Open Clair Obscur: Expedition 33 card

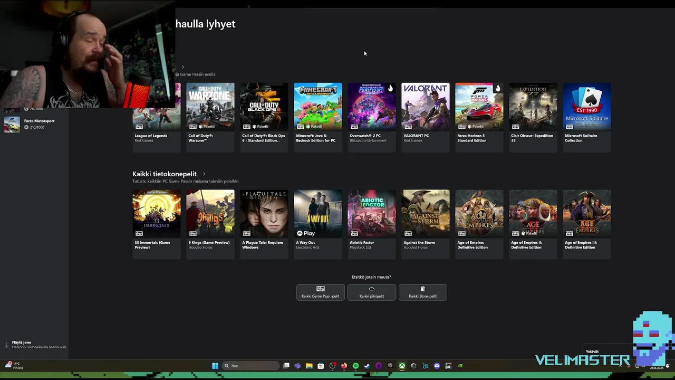(533, 118)
